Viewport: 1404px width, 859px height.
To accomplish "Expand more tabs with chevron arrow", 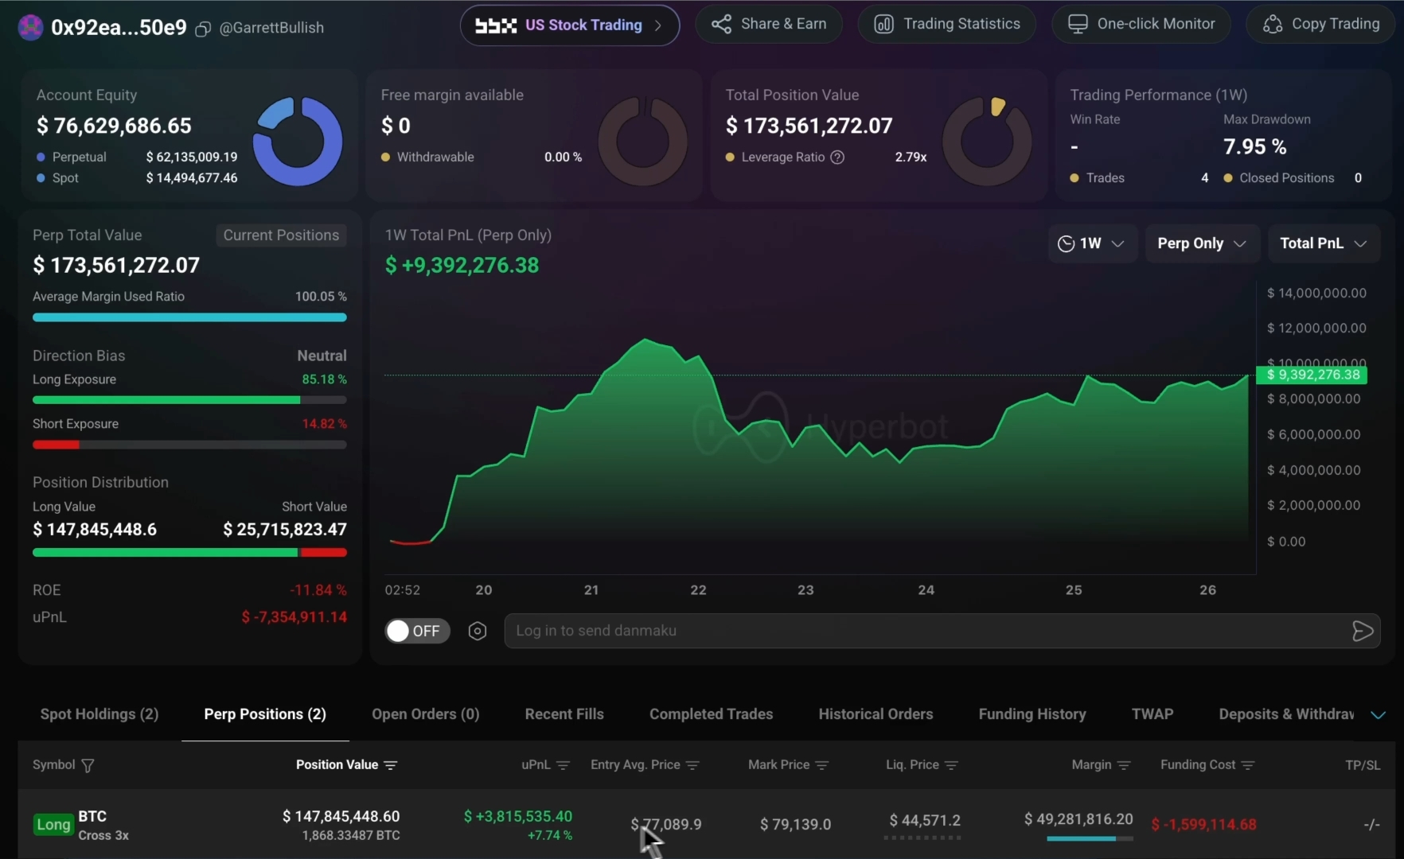I will tap(1378, 715).
